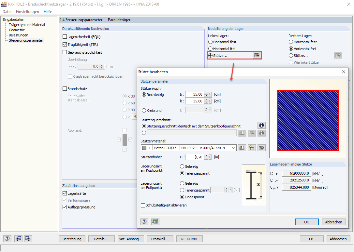
Task: Click main window OK button
Action: point(312,239)
